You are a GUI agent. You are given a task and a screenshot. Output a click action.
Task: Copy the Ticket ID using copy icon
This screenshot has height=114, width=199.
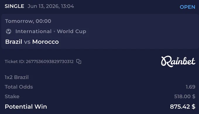[x=79, y=61]
